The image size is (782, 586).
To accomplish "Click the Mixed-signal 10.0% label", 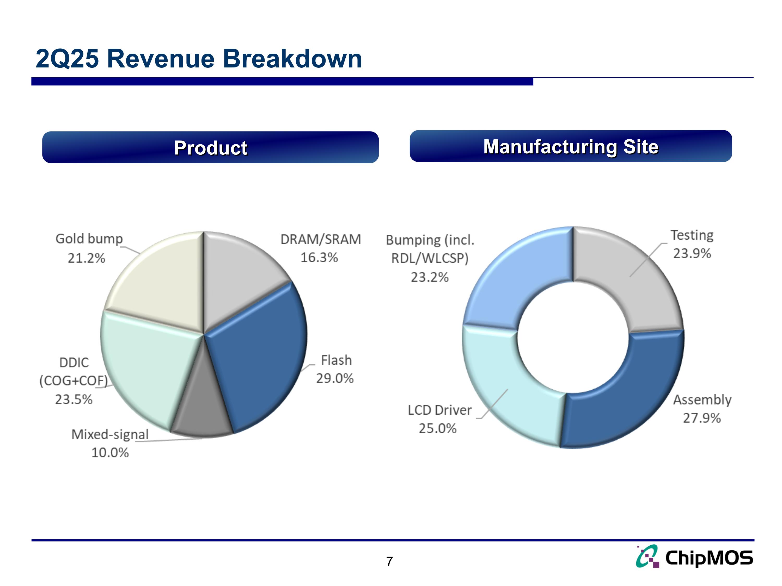I will point(110,443).
